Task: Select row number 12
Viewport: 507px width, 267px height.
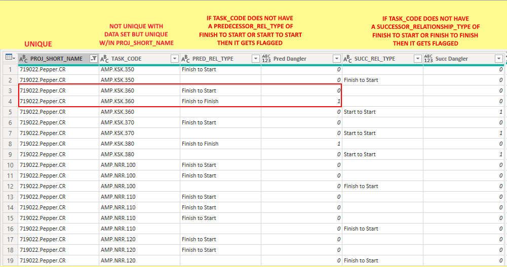Action: 10,186
